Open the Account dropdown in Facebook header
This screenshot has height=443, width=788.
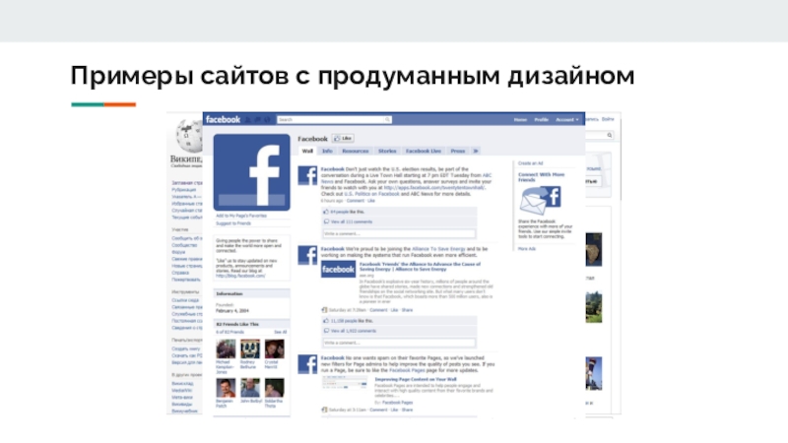(567, 119)
